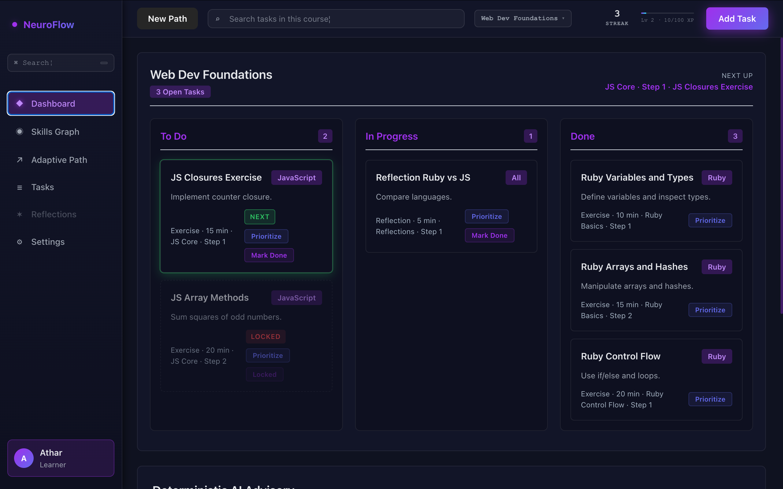783x489 pixels.
Task: Click the command icon in sidebar search
Action: coord(16,63)
